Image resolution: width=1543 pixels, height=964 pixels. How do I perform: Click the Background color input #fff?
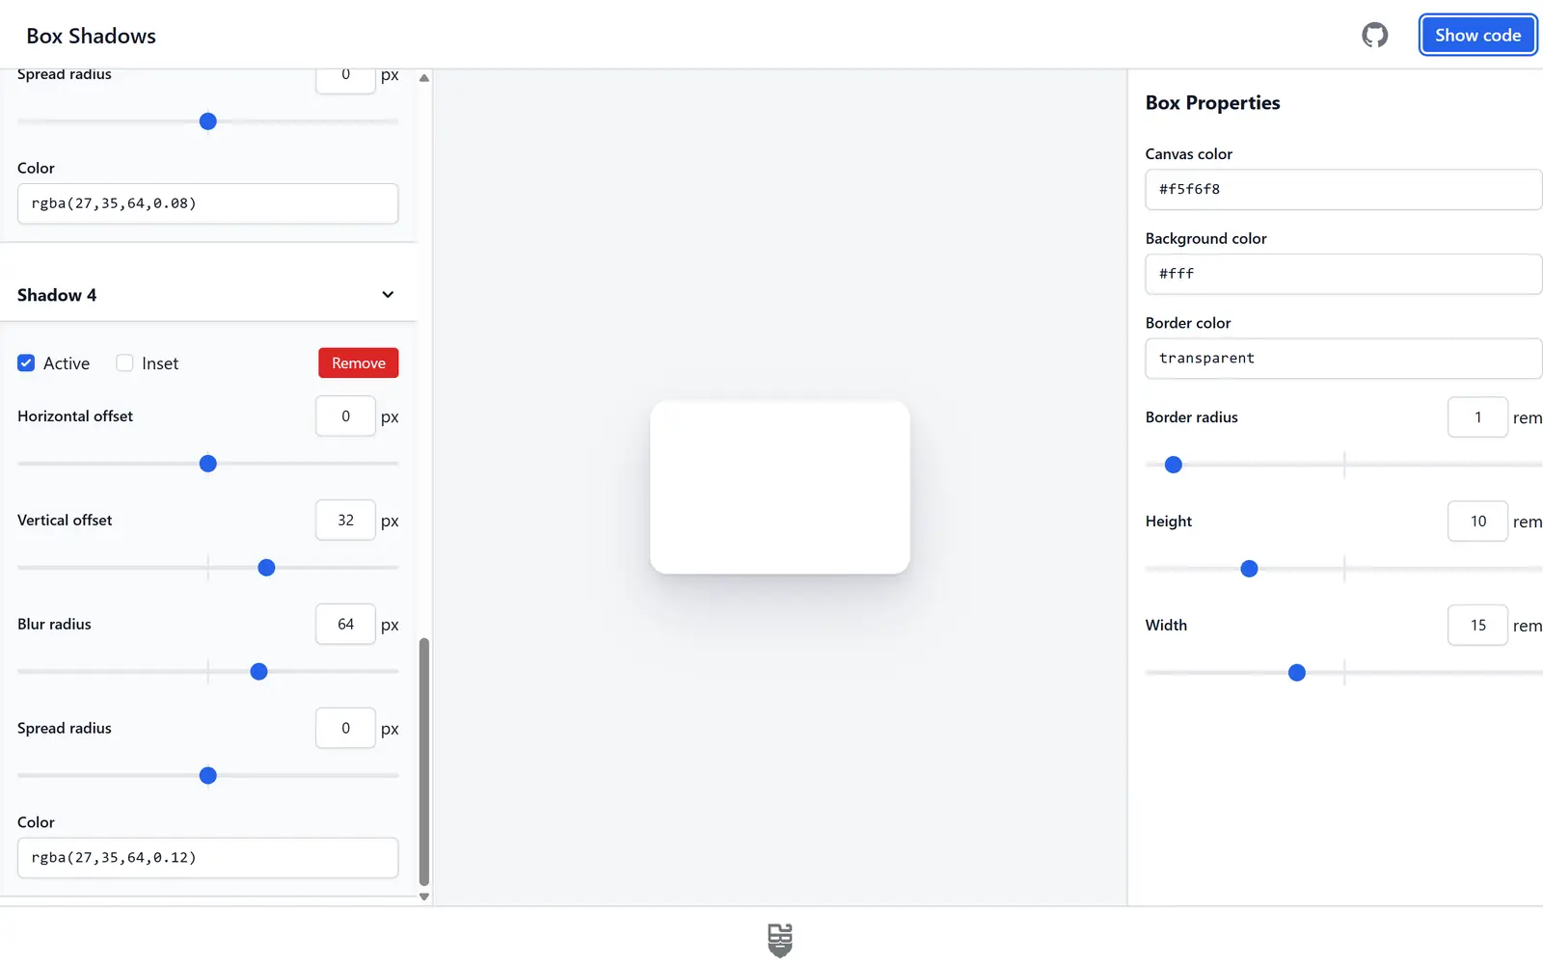[1343, 274]
